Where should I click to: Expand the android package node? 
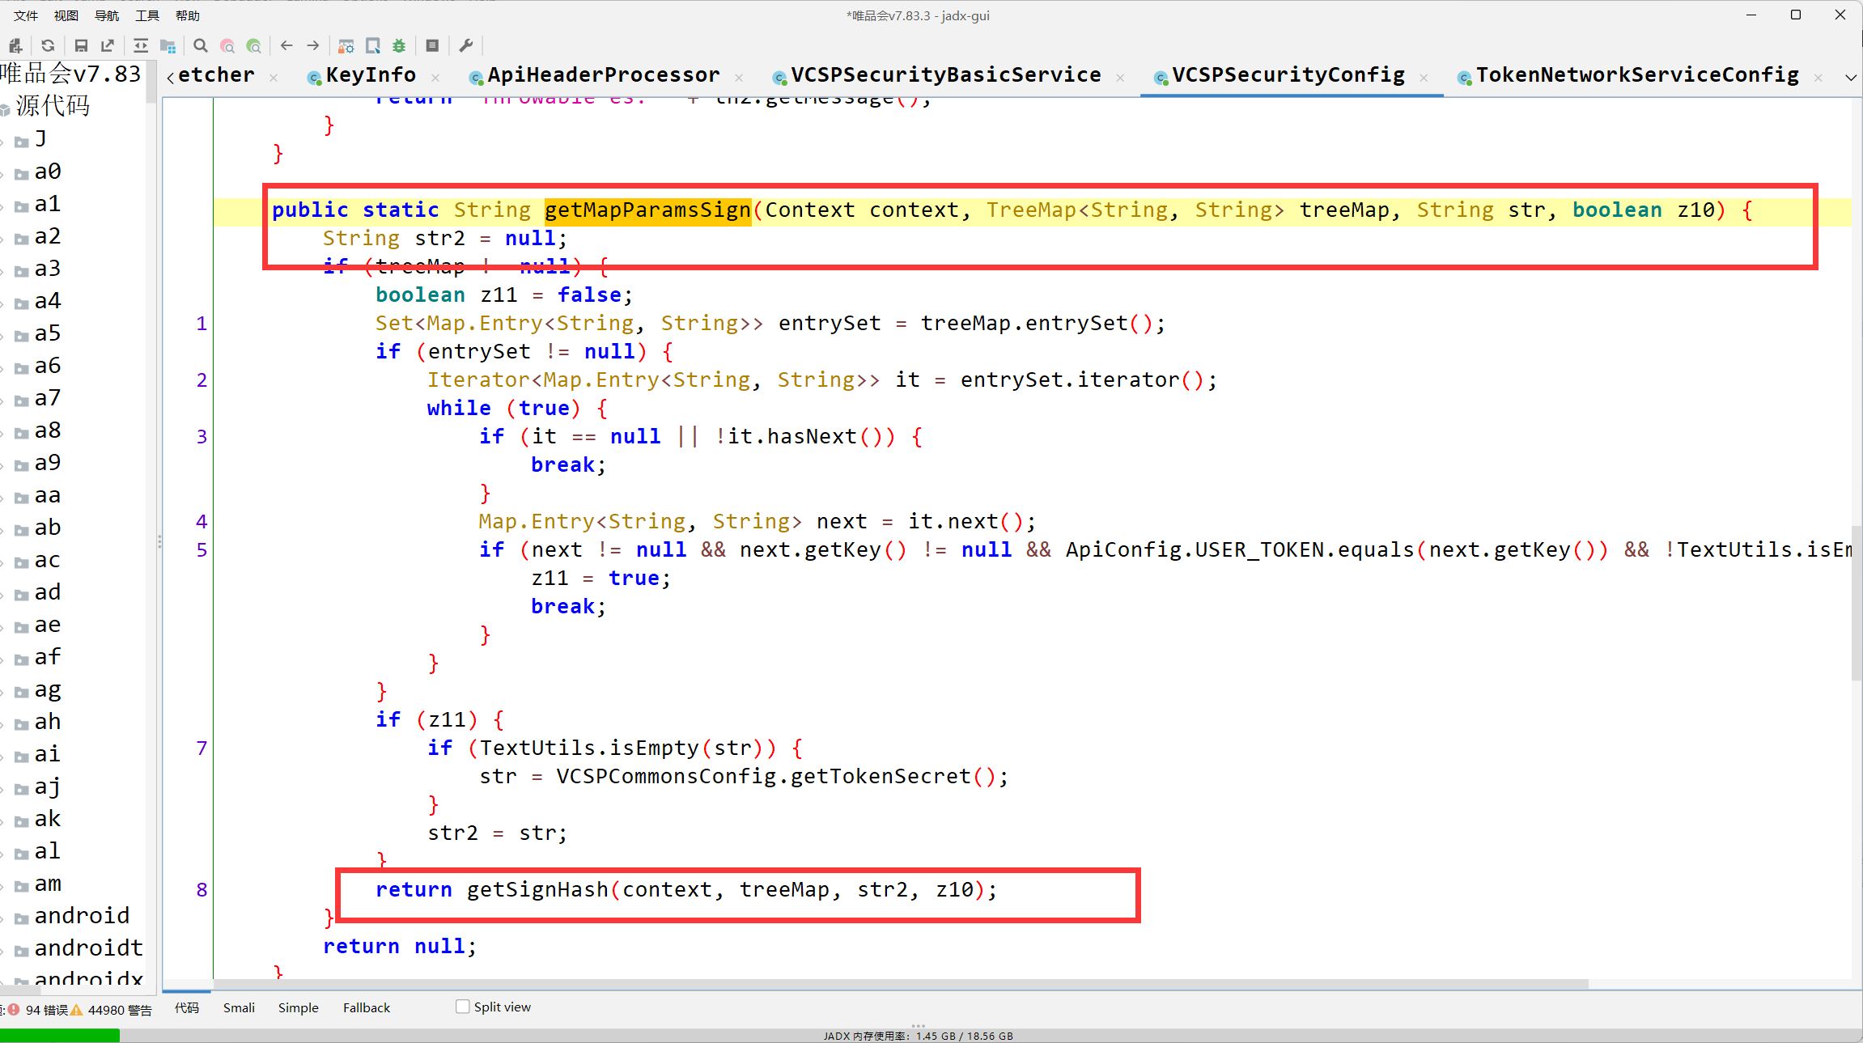(2, 918)
